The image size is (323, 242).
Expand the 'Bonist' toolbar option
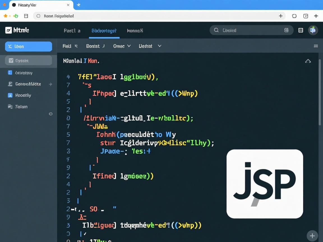95,46
